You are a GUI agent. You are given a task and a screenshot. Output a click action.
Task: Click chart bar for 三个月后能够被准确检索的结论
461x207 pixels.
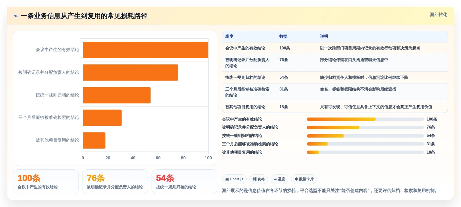tap(102, 118)
